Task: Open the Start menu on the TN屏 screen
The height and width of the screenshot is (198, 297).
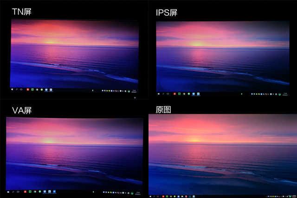Action: click(13, 89)
